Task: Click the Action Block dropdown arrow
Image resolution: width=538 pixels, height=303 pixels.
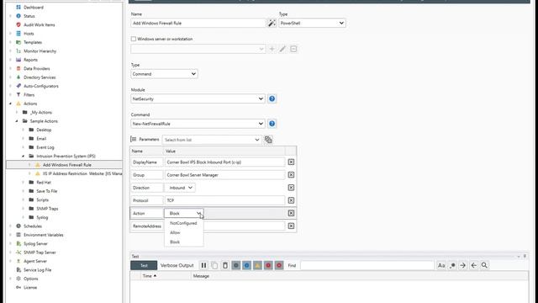Action: (198, 213)
